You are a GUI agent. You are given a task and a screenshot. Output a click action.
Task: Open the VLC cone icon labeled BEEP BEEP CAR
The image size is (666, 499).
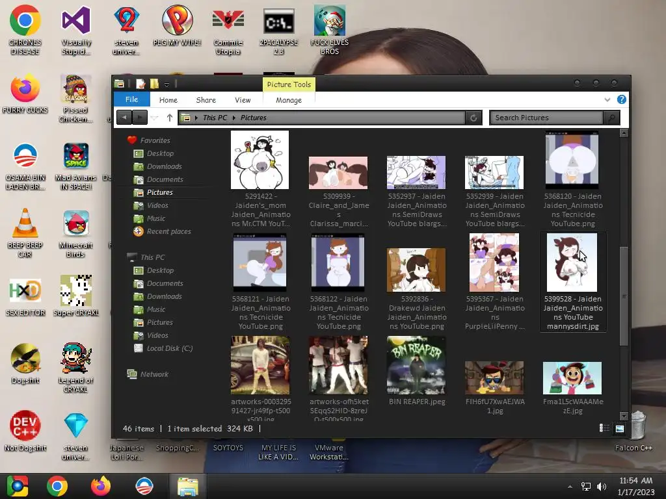pyautogui.click(x=25, y=233)
